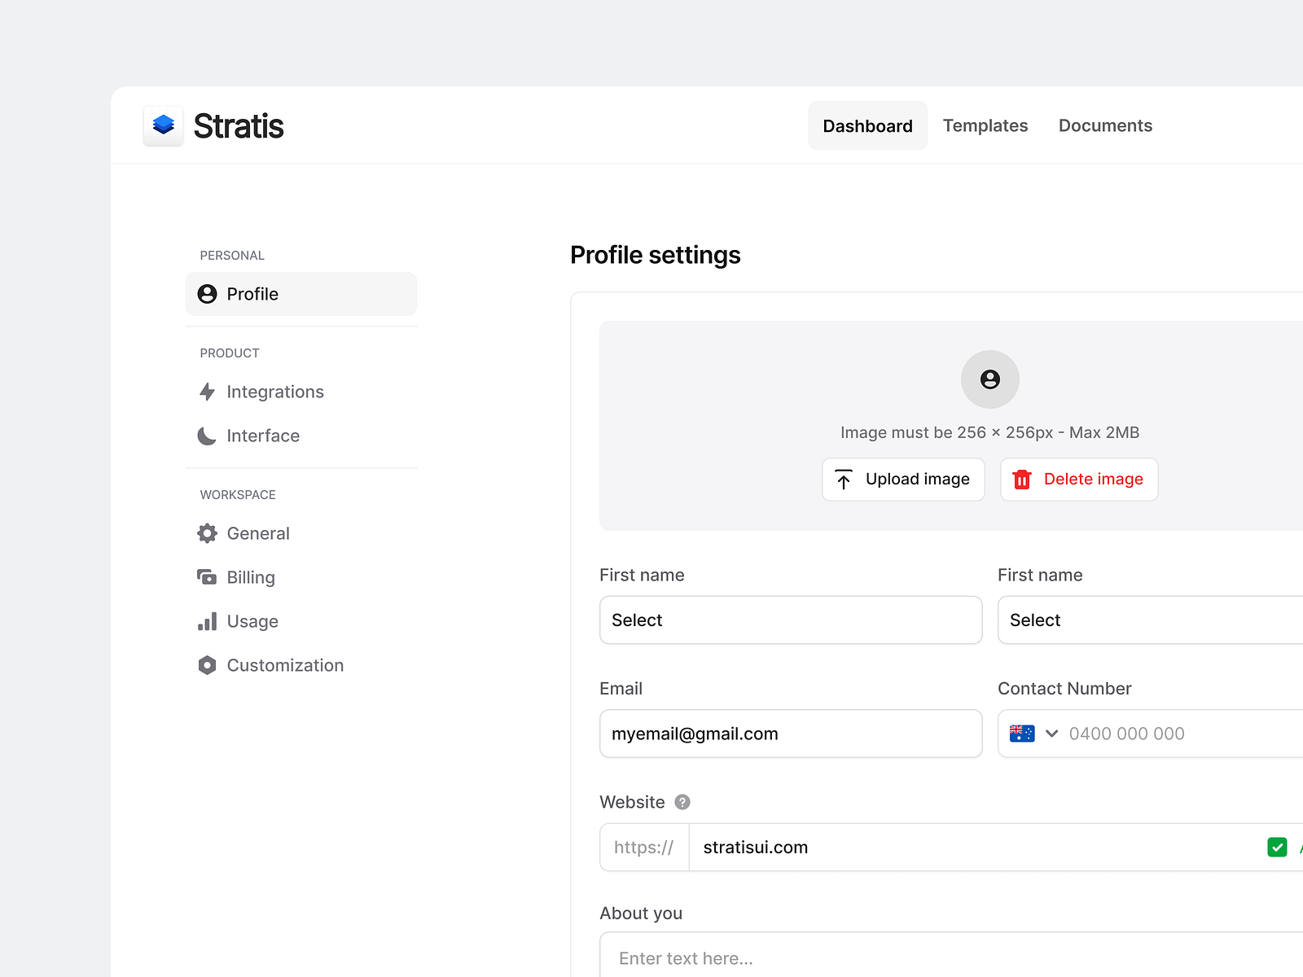This screenshot has height=977, width=1303.
Task: Click the Integrations lightning bolt icon
Action: click(207, 392)
